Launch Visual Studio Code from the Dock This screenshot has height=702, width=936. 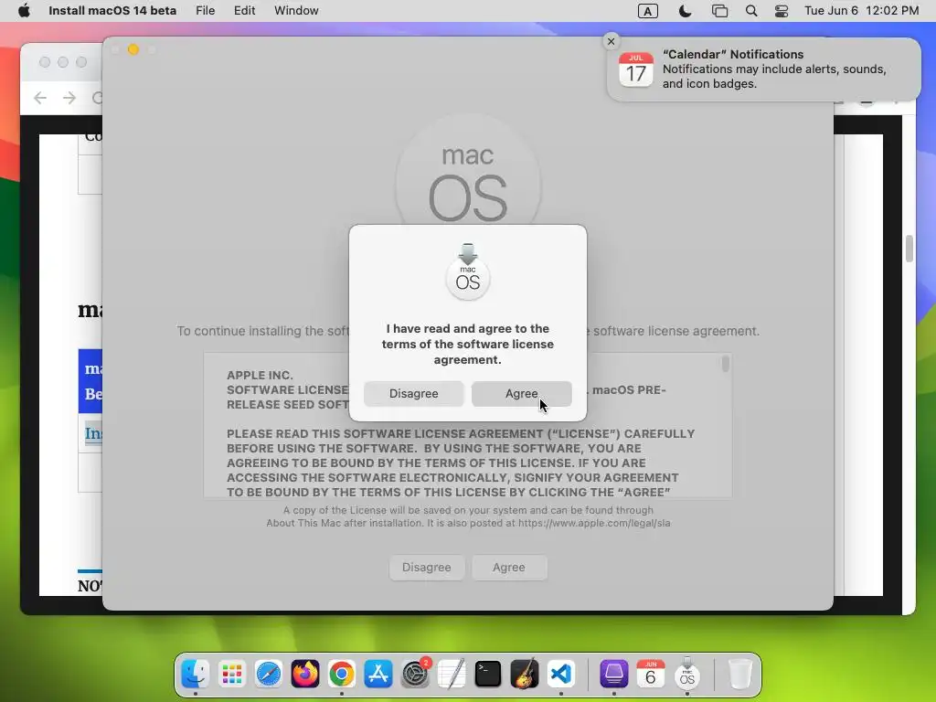[561, 674]
